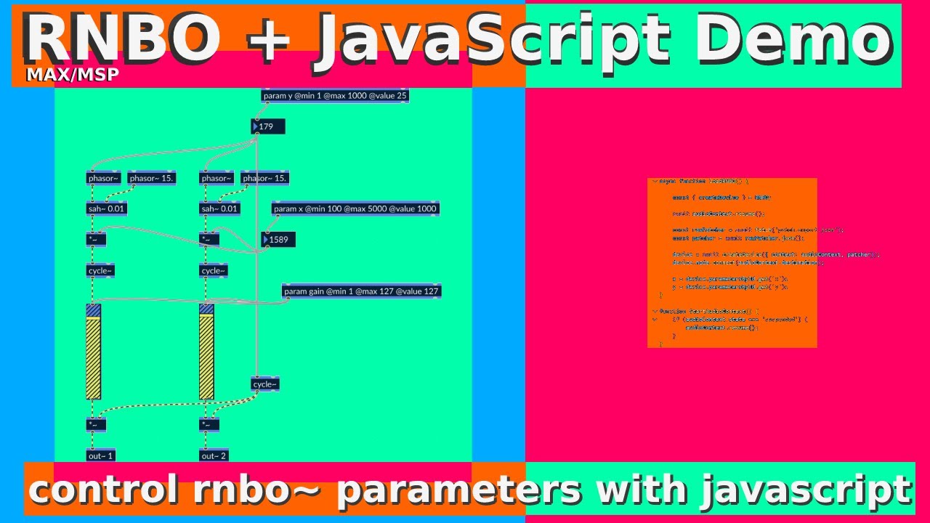Viewport: 930px width, 523px height.
Task: Click the left phasor~ 15. object
Action: tap(151, 177)
